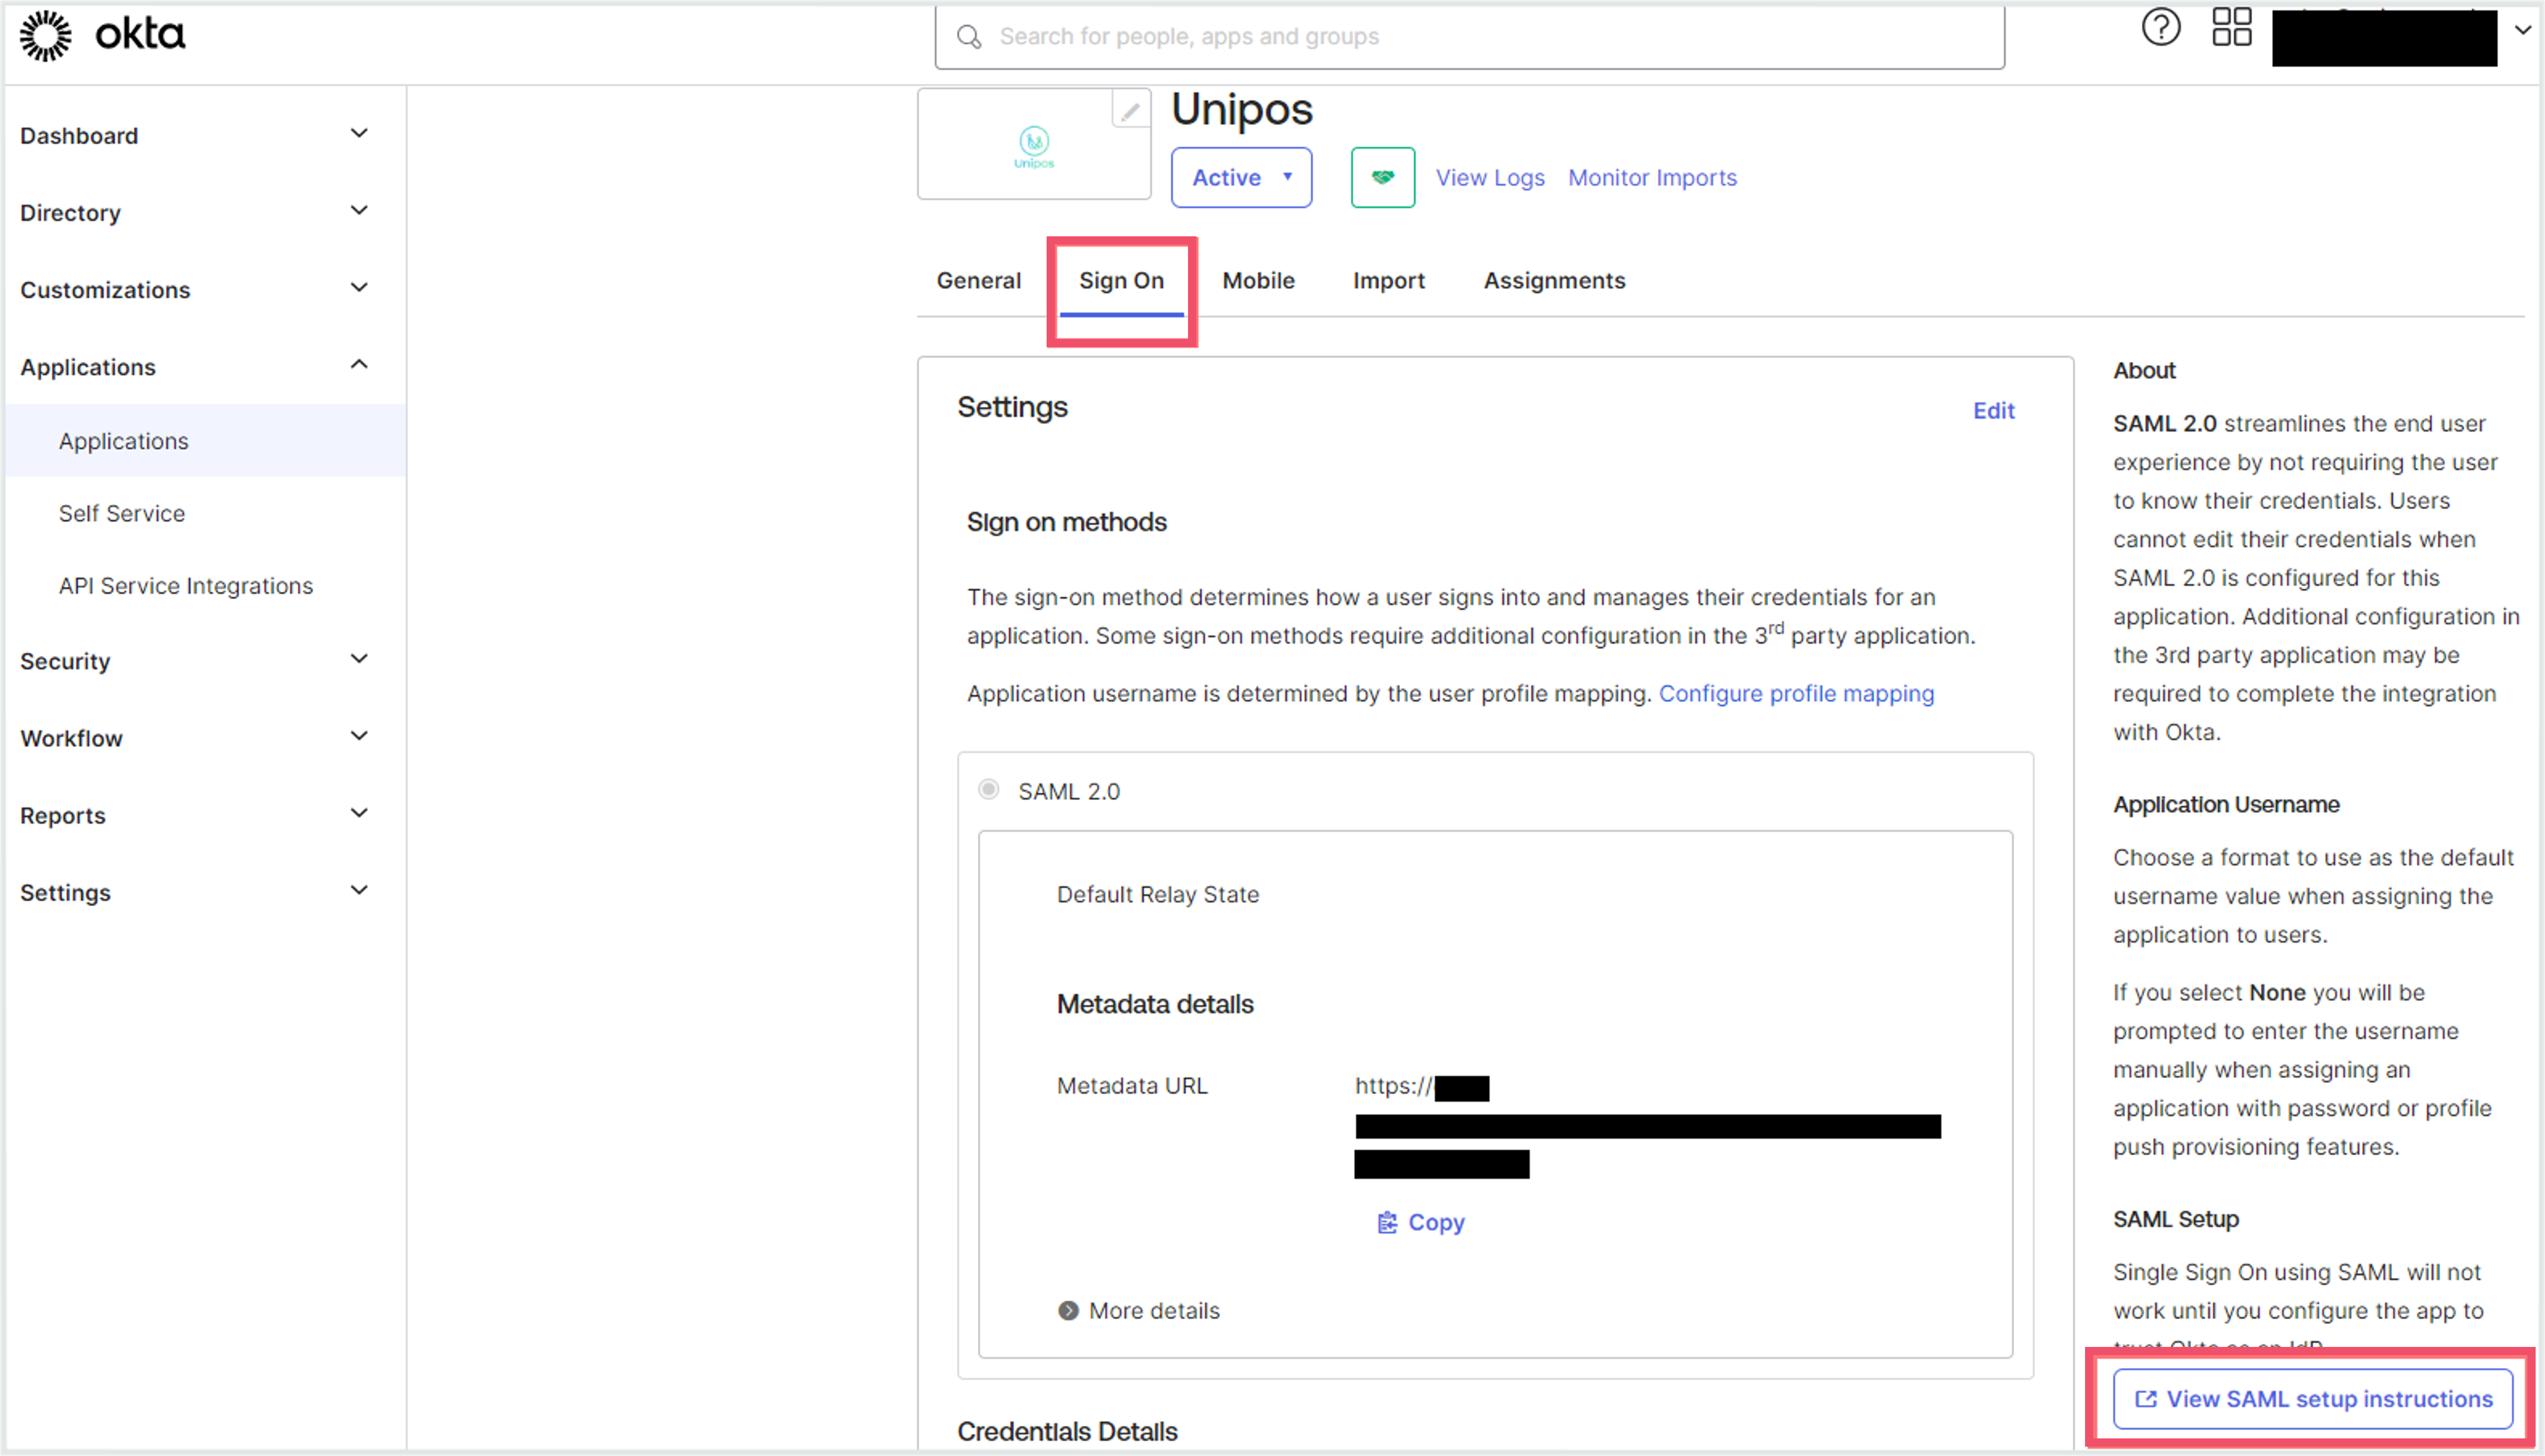Copy the Metadata URL
The width and height of the screenshot is (2545, 1456).
coord(1420,1223)
